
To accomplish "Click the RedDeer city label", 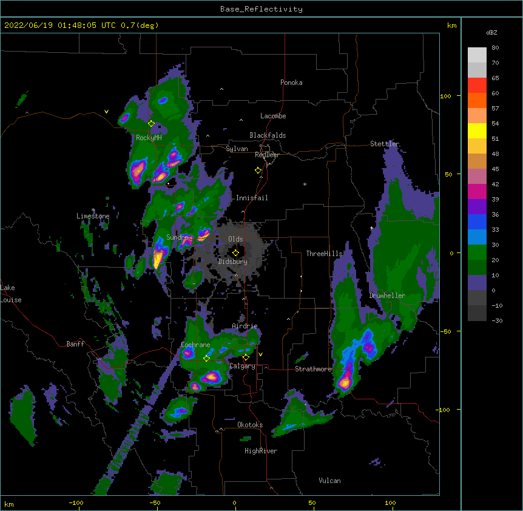I will 267,155.
